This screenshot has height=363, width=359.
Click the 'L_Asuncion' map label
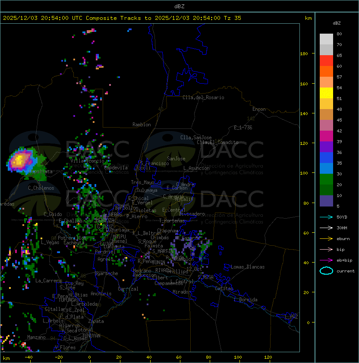[196, 168]
